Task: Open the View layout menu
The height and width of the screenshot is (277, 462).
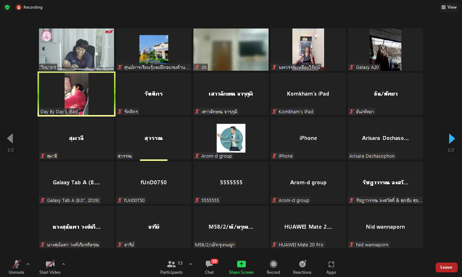Action: pyautogui.click(x=449, y=7)
